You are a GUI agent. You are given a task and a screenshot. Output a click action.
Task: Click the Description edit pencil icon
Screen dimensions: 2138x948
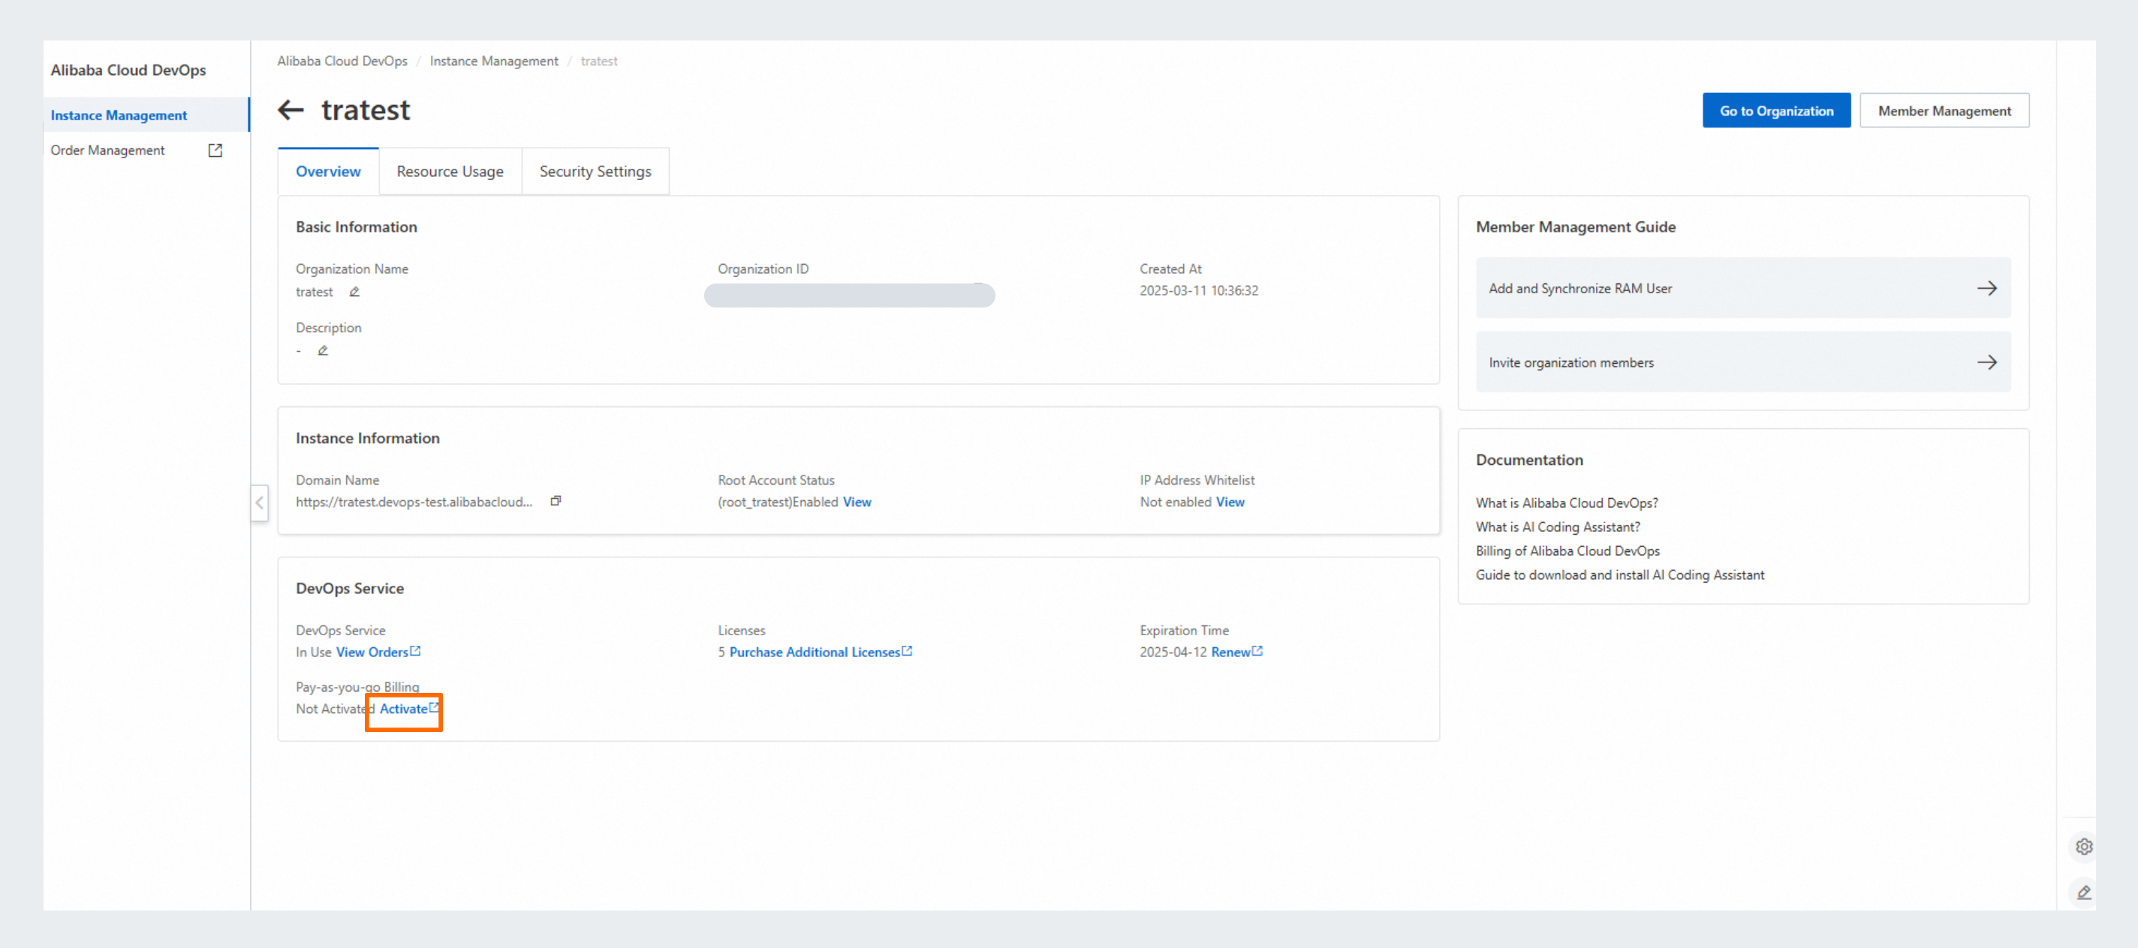click(323, 351)
